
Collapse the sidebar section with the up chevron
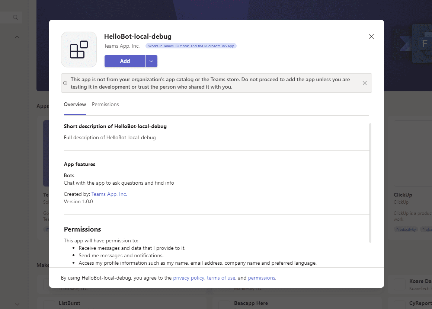coord(17,37)
